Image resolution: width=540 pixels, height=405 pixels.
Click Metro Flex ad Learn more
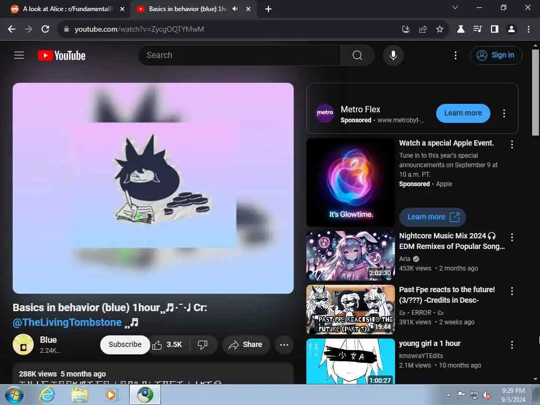tap(463, 113)
